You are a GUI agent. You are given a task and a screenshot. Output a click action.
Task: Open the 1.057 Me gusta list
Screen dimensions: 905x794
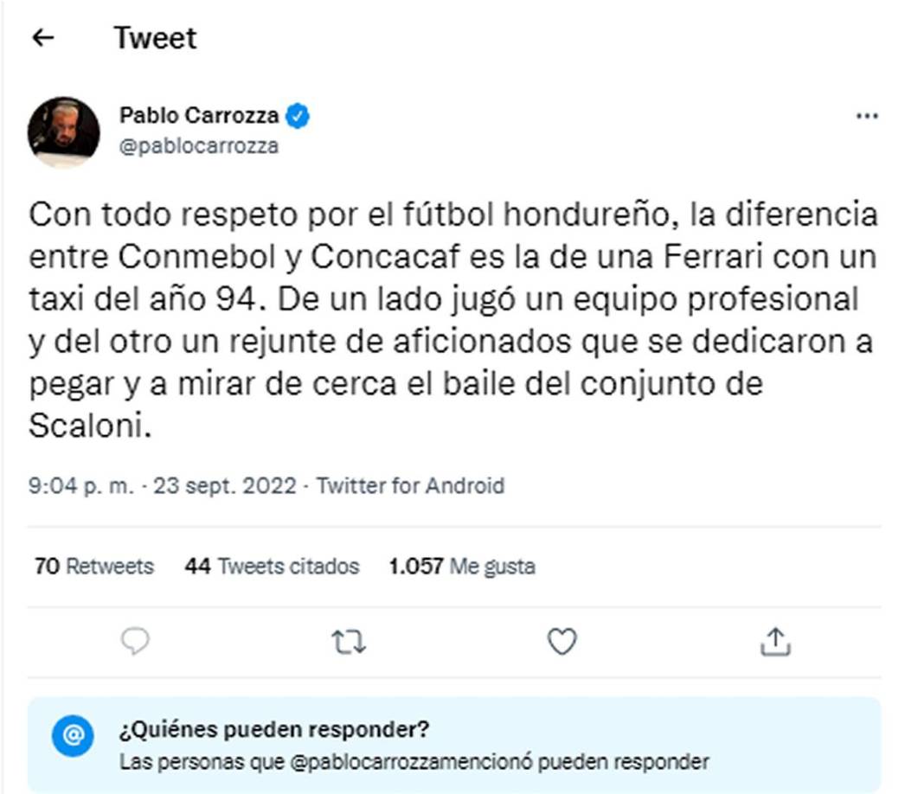click(463, 566)
